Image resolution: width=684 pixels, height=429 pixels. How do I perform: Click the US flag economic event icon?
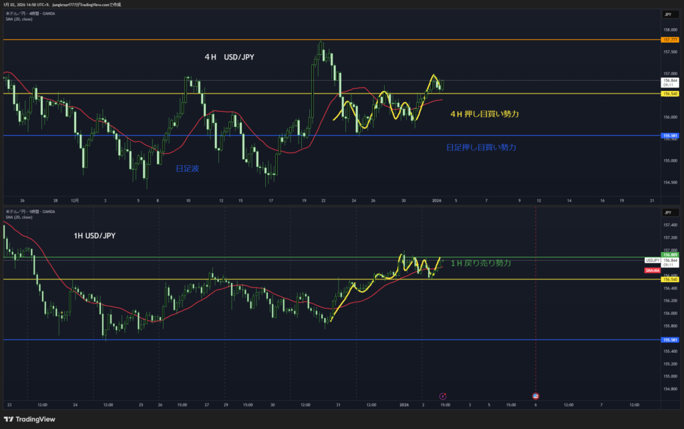[x=536, y=396]
